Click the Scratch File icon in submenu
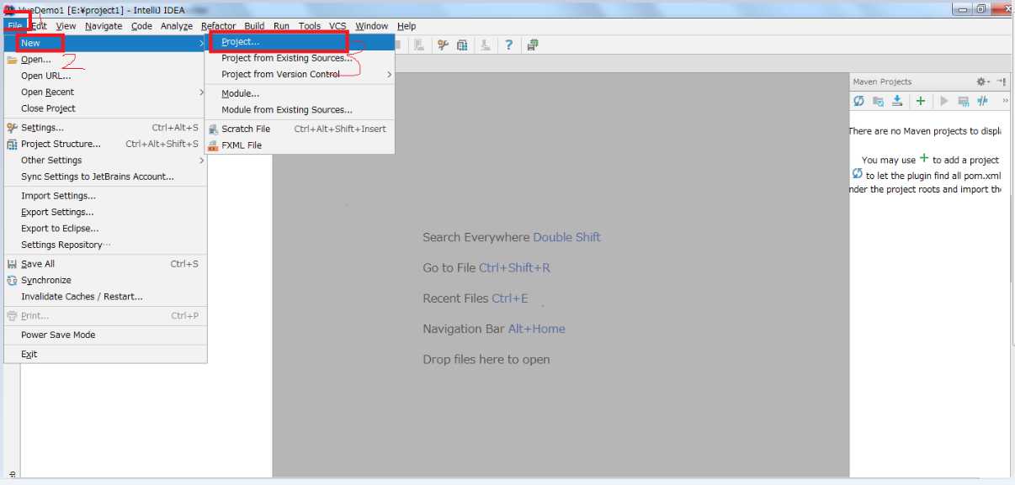This screenshot has height=485, width=1015. point(214,129)
